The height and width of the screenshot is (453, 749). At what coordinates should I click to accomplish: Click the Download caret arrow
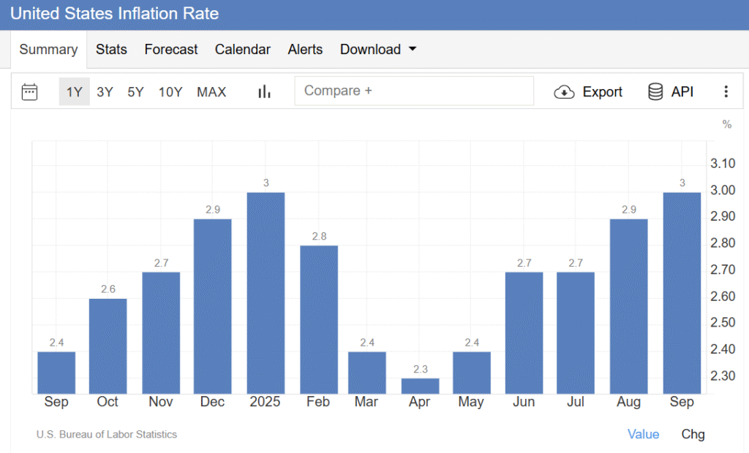412,50
